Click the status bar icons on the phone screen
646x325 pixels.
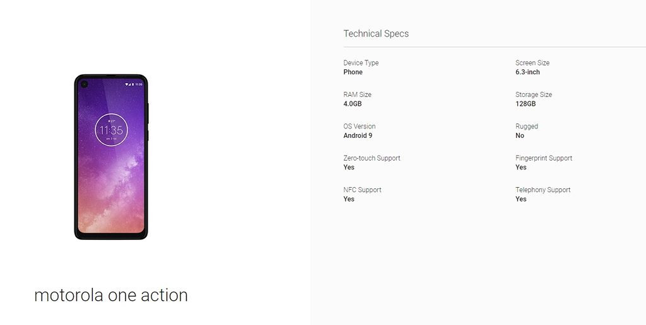(133, 84)
